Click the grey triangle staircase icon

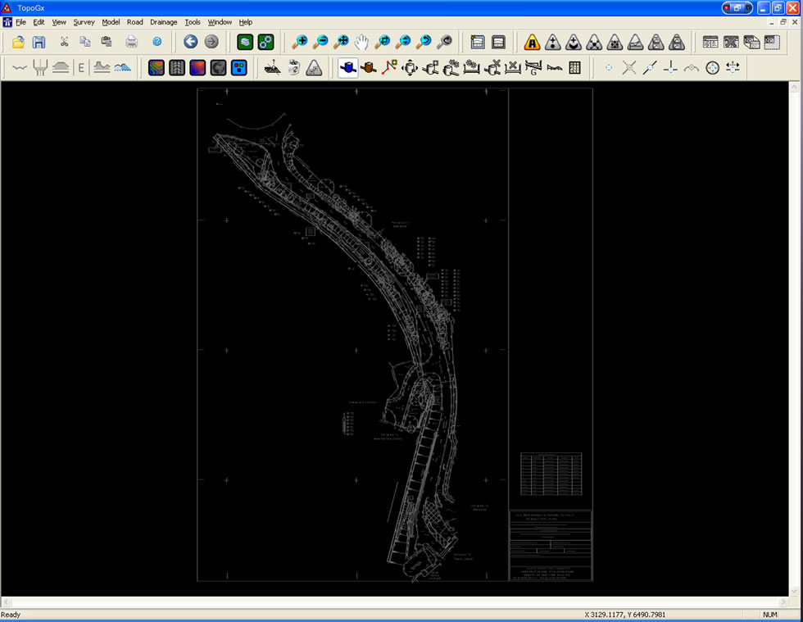tap(314, 68)
